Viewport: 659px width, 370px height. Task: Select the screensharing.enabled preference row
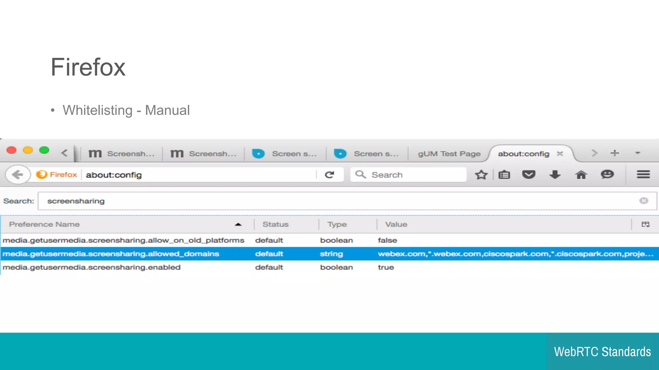click(x=329, y=267)
